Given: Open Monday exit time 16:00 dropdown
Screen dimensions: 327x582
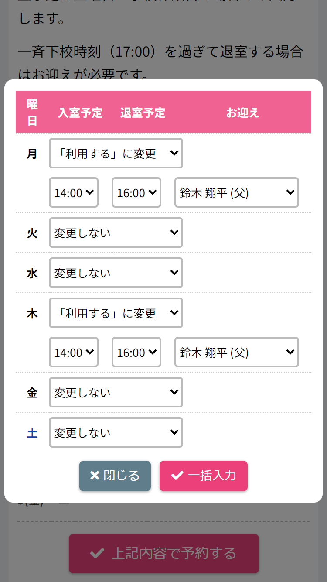Looking at the screenshot, I should point(136,192).
